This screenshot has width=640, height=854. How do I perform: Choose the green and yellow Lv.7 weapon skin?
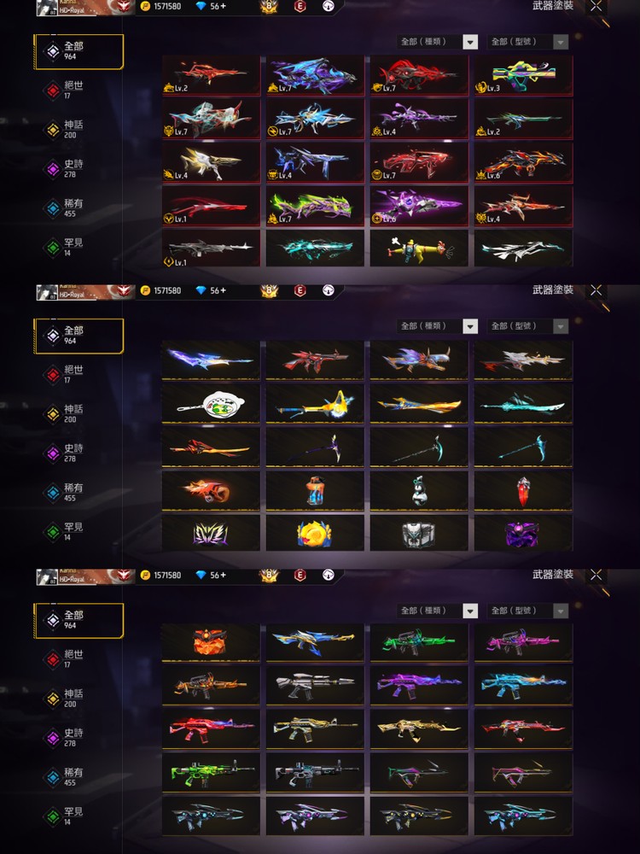[315, 206]
